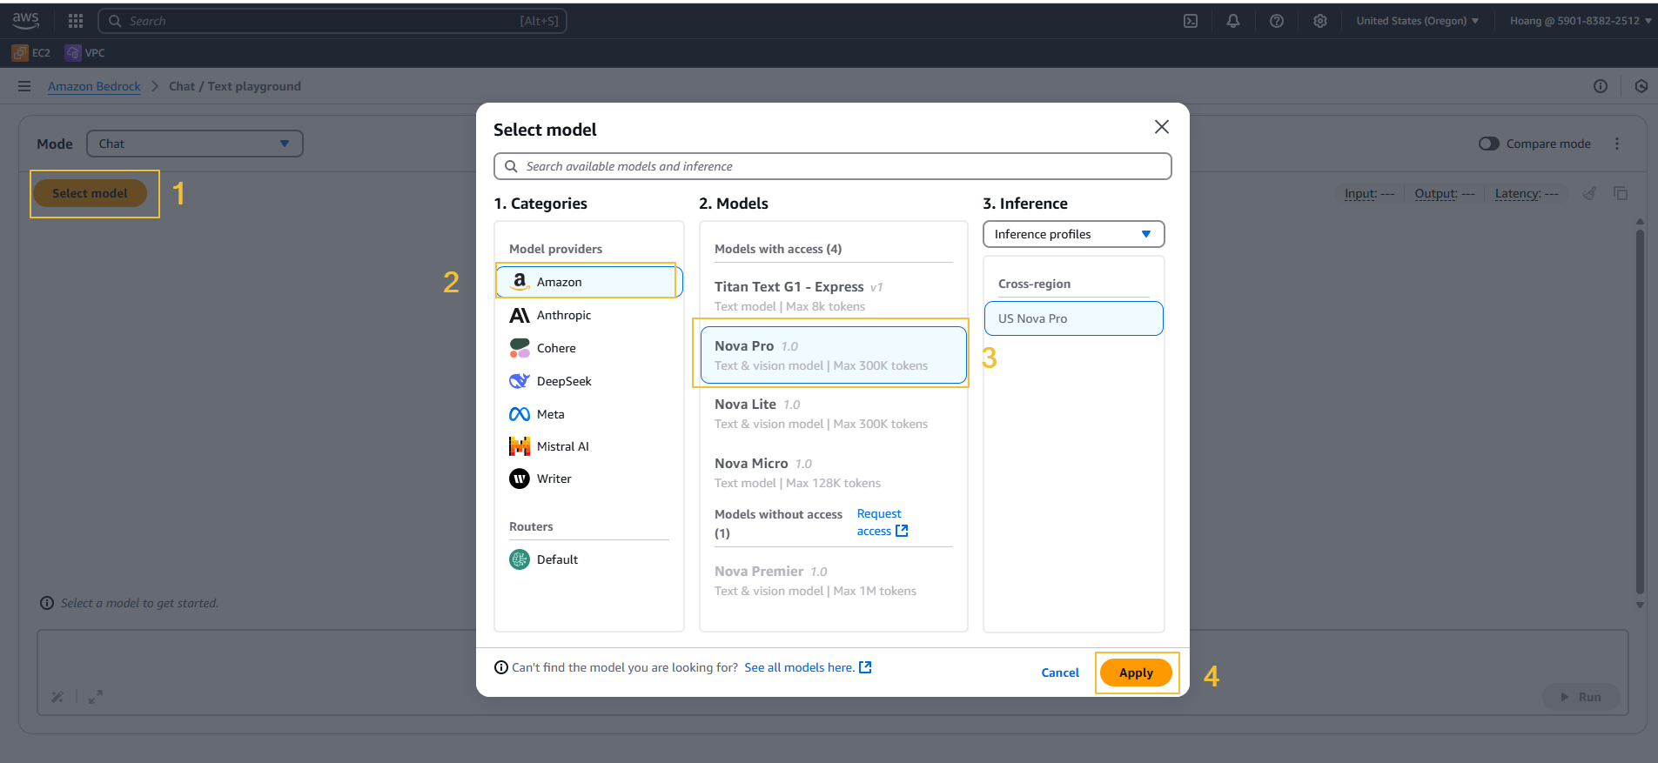Click the expand prompt box icon
The width and height of the screenshot is (1658, 763).
pos(96,697)
